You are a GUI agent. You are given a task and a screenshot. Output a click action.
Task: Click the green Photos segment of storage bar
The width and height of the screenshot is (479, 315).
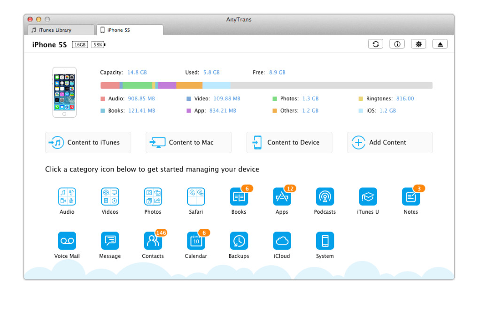pos(138,85)
